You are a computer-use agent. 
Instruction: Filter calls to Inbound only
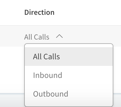pos(69,75)
